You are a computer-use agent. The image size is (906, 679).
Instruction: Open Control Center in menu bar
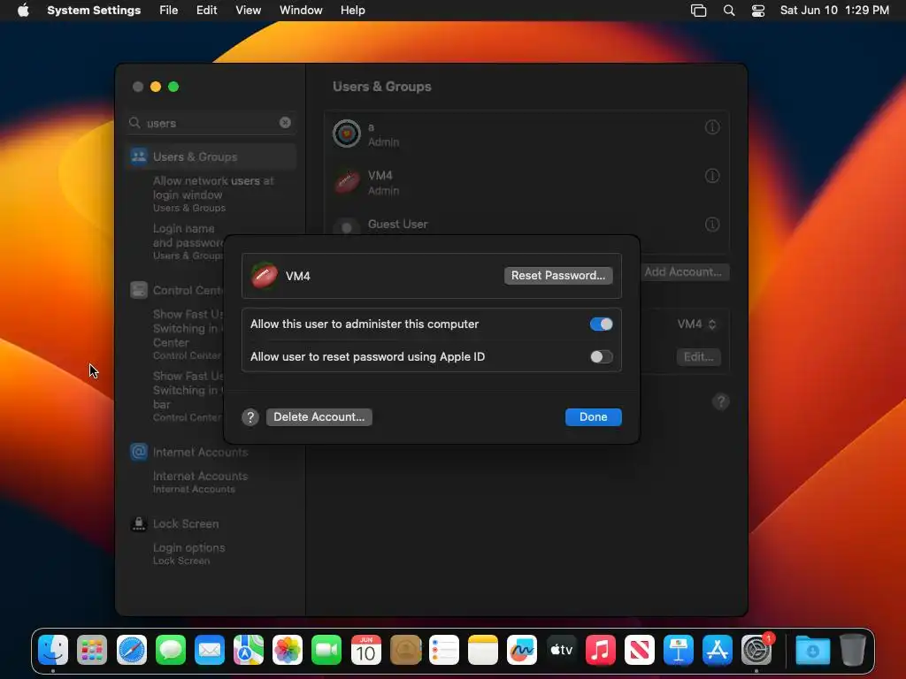(758, 11)
